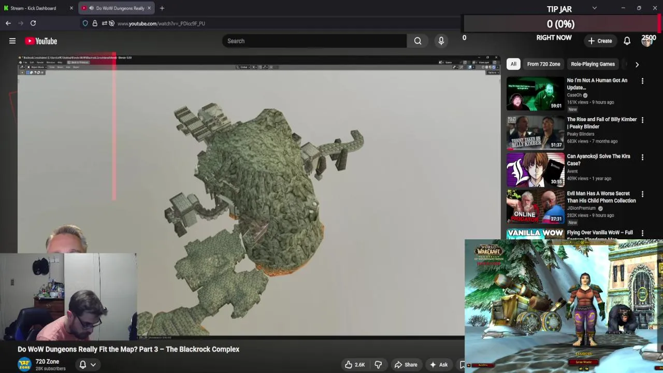663x373 pixels.
Task: Show more topic chips with right arrow
Action: pyautogui.click(x=637, y=64)
